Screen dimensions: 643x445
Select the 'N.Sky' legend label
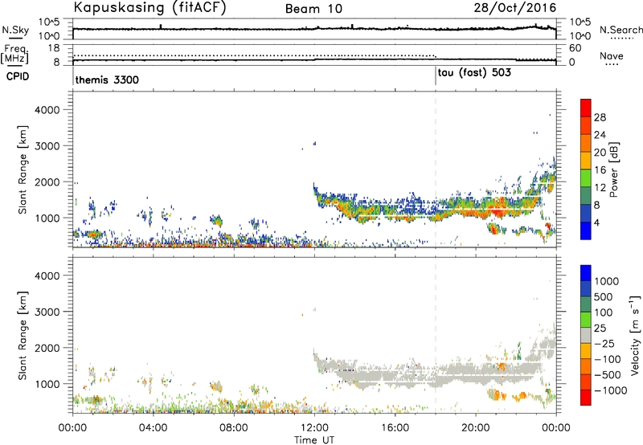click(15, 31)
